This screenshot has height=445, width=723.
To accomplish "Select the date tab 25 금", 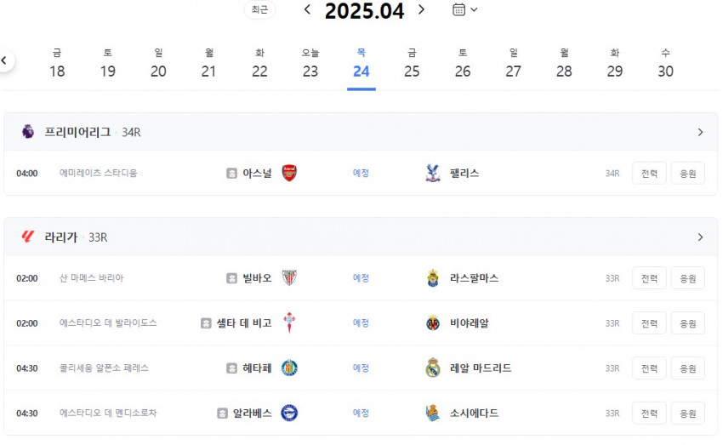I will pyautogui.click(x=412, y=64).
